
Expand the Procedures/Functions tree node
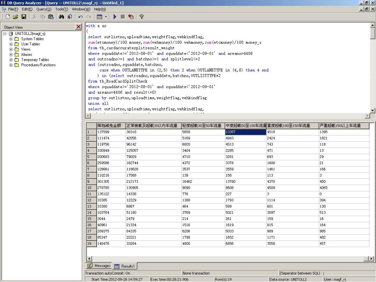coord(11,65)
